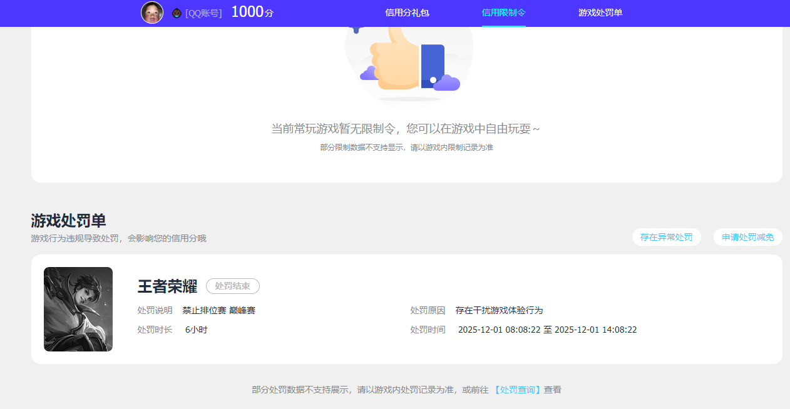Switch to the 信用分礼包 tab

point(408,13)
